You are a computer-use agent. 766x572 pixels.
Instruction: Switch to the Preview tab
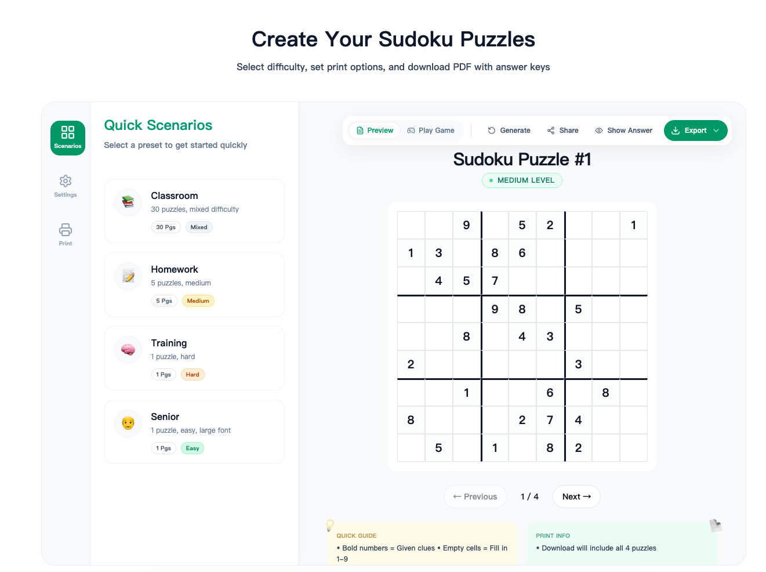tap(374, 130)
